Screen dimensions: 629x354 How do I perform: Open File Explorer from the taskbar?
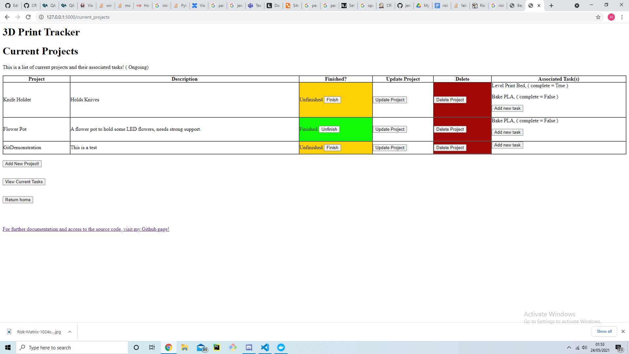click(184, 347)
